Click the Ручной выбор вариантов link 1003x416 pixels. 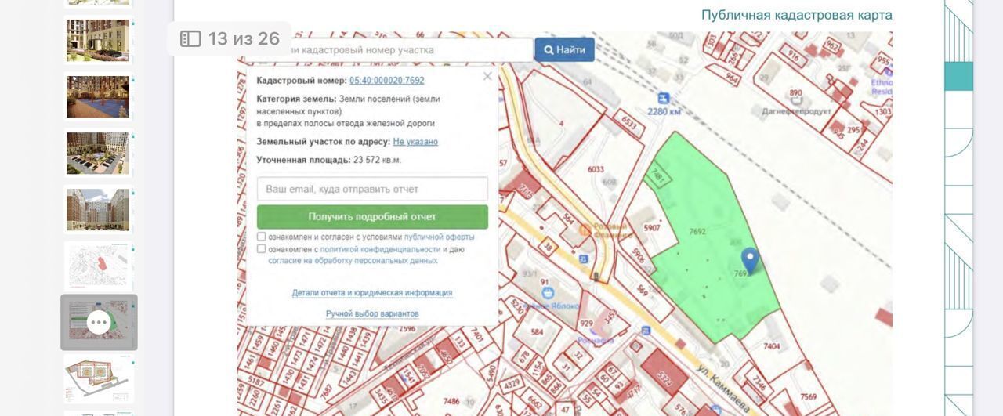pyautogui.click(x=372, y=313)
